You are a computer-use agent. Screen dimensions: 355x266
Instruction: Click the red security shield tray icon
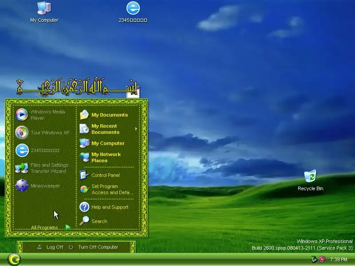click(x=322, y=259)
